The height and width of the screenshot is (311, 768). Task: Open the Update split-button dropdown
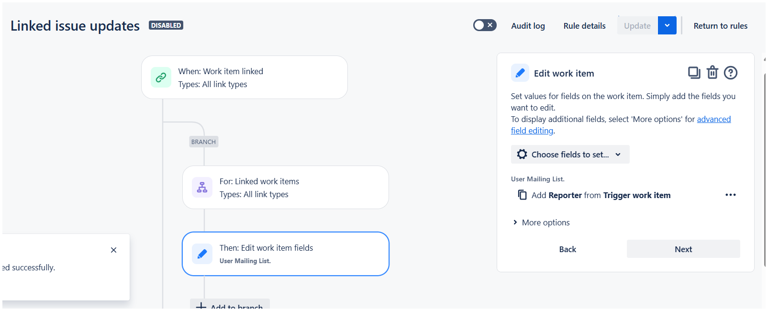pyautogui.click(x=667, y=25)
